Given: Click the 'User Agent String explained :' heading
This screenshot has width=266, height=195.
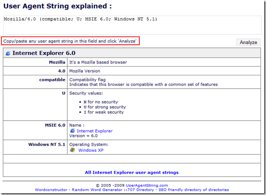Looking at the screenshot, I should (x=57, y=6).
